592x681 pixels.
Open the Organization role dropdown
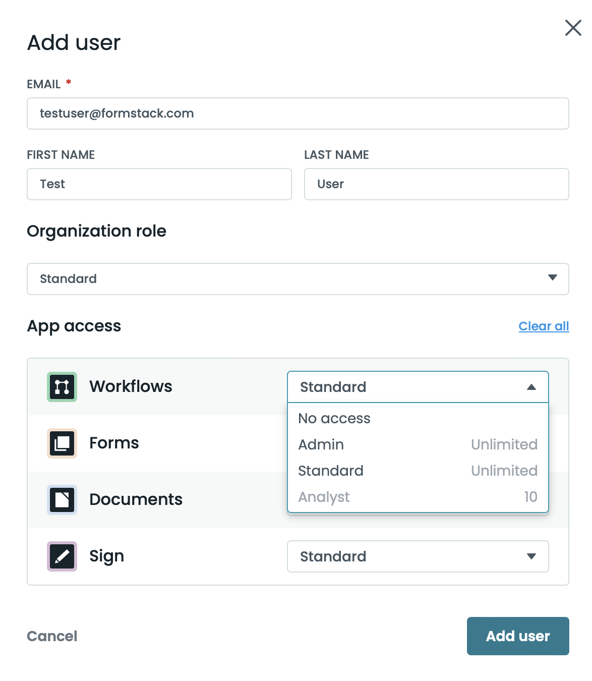pos(298,279)
